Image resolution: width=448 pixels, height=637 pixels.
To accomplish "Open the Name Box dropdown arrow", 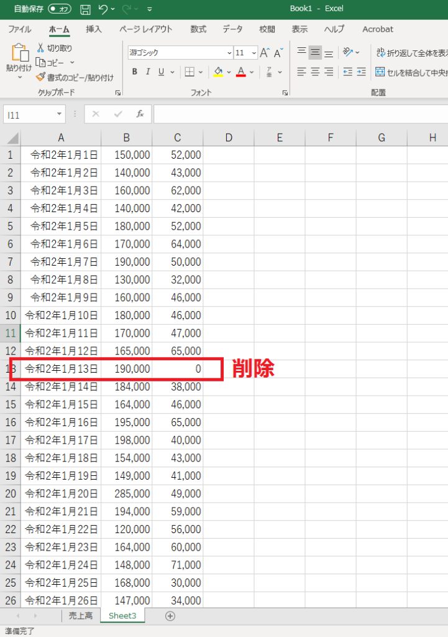I will (60, 114).
